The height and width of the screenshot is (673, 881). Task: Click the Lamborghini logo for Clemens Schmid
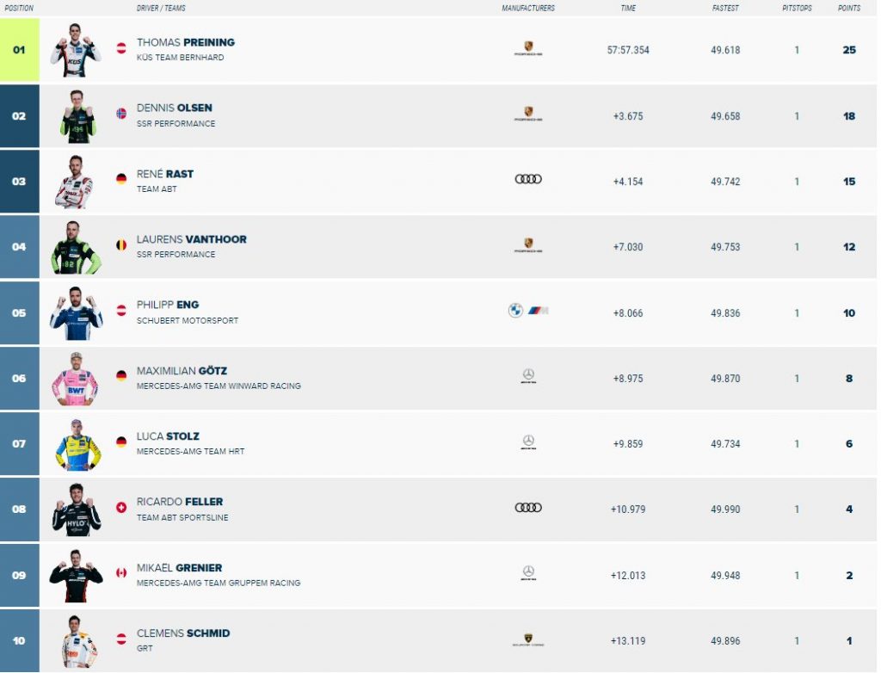pyautogui.click(x=528, y=639)
